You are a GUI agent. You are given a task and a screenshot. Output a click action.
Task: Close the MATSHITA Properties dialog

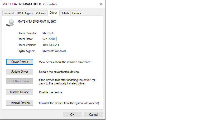[101, 4]
